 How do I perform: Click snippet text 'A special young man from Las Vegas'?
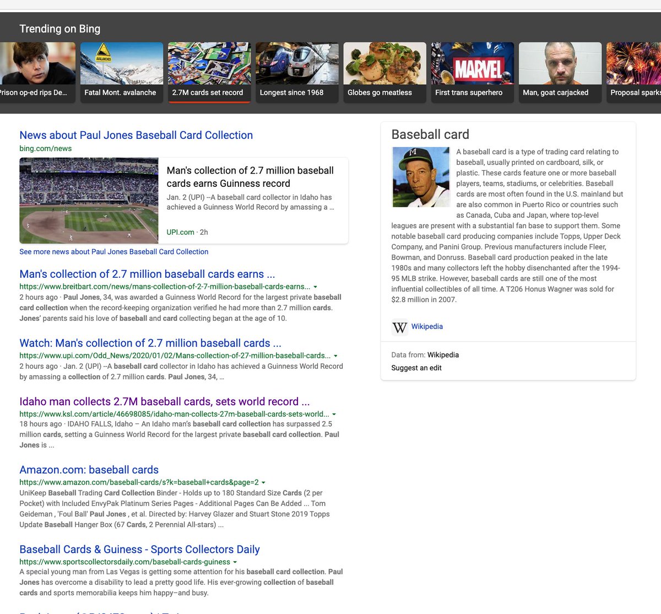(181, 582)
